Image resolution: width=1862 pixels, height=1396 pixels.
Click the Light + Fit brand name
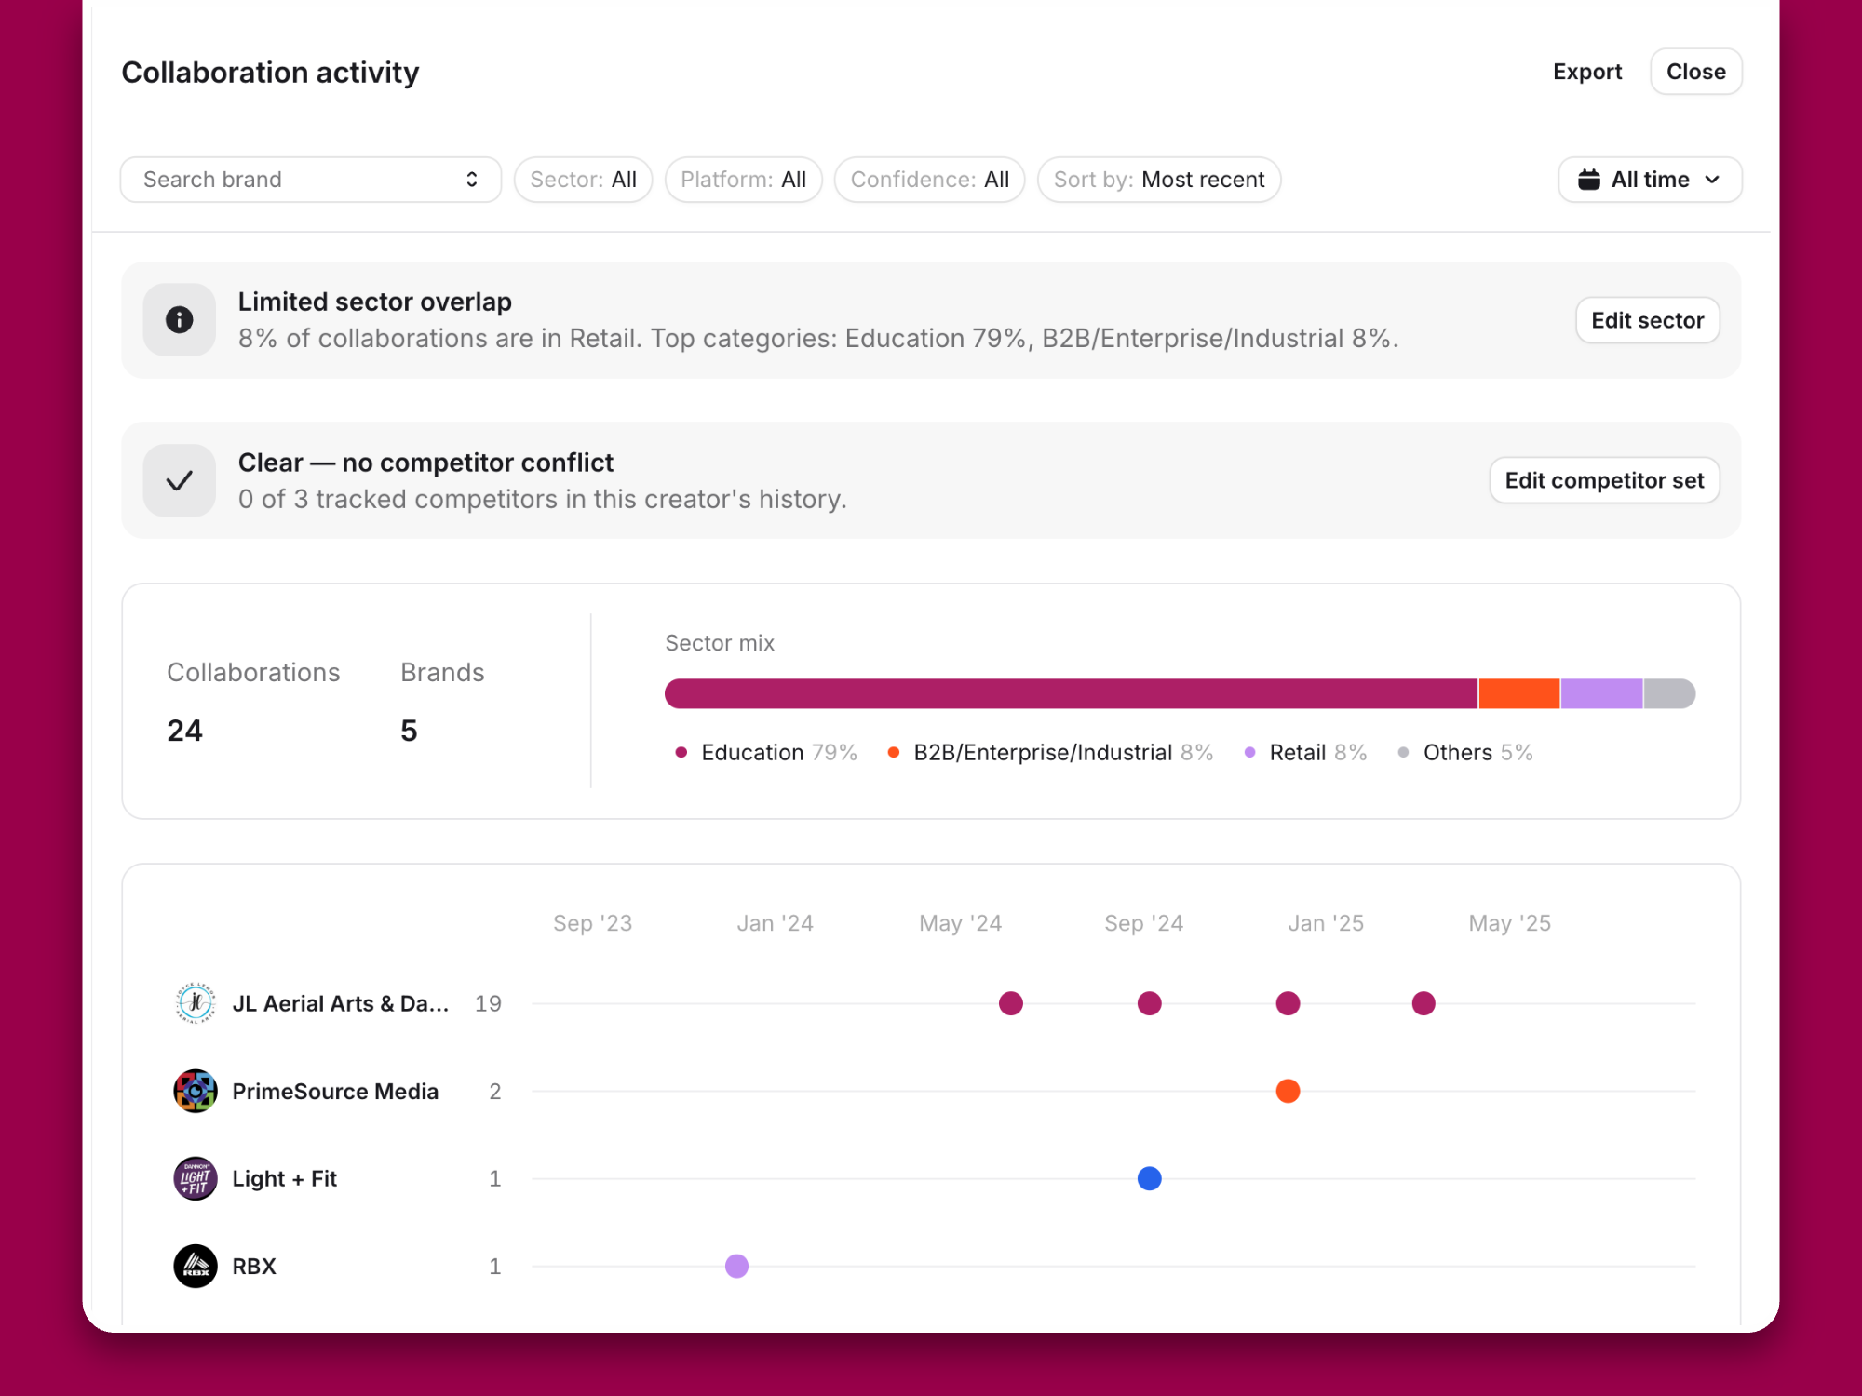(x=284, y=1178)
